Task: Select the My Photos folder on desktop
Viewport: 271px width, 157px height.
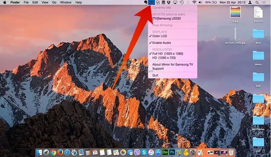Action: [x=258, y=123]
